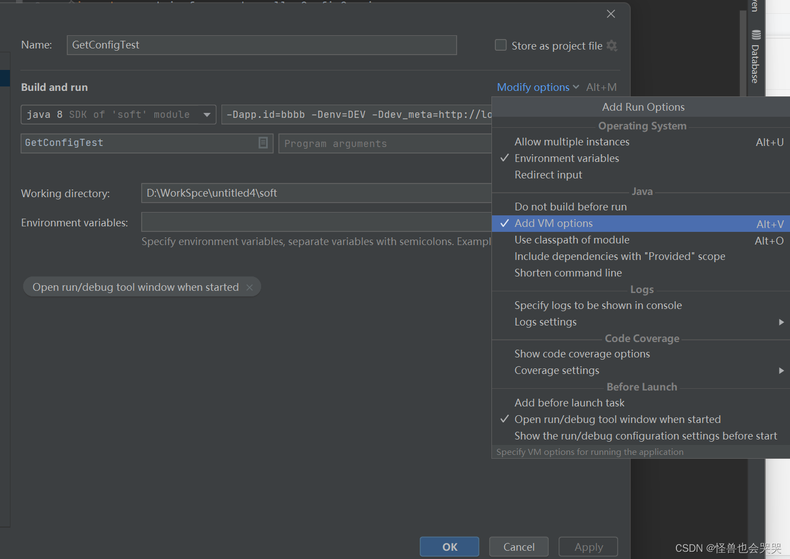The height and width of the screenshot is (559, 790).
Task: Disable the Add VM options setting
Action: (554, 223)
